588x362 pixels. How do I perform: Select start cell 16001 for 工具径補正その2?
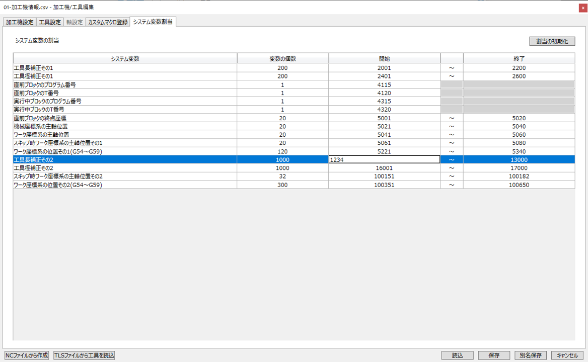[384, 168]
